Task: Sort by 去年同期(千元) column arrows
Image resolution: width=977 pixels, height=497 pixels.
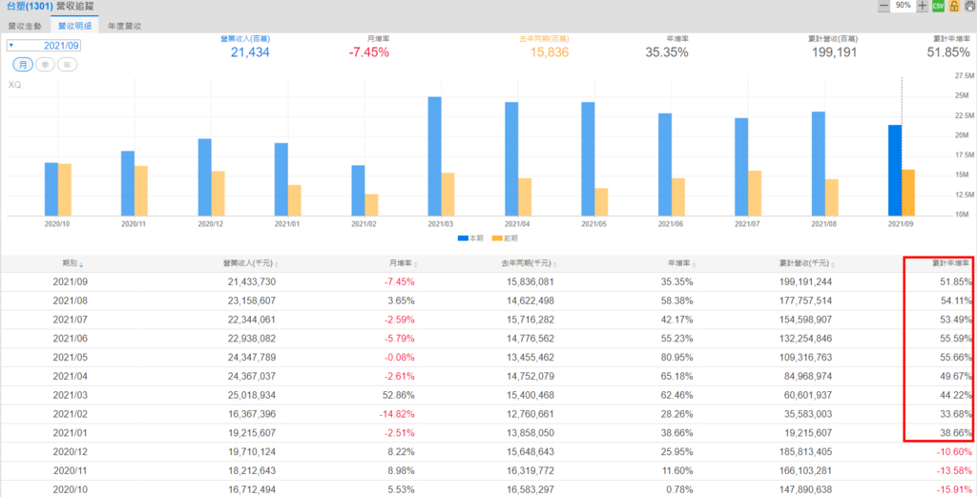Action: pyautogui.click(x=555, y=264)
